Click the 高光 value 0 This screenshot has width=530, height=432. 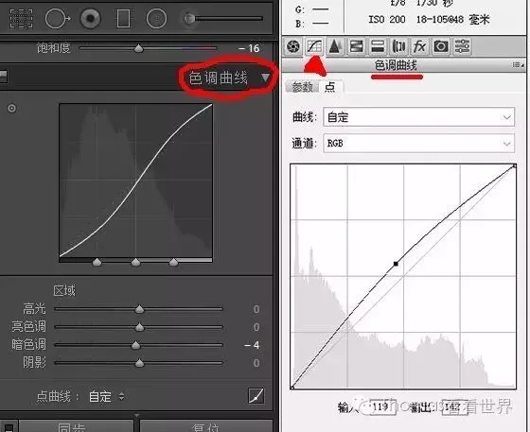[256, 309]
